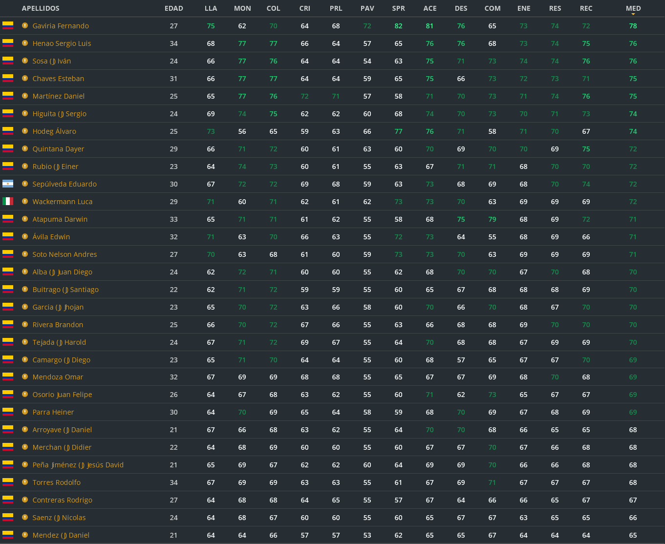Click Quintana Dayer's age value 29
This screenshot has width=665, height=544.
pyautogui.click(x=174, y=149)
